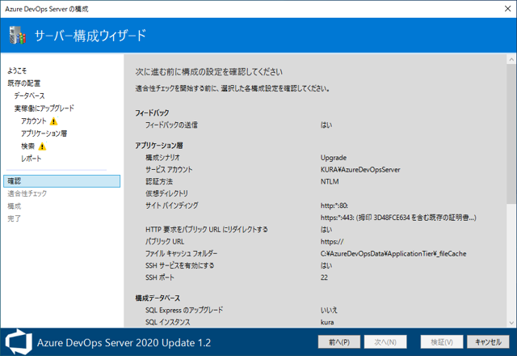The height and width of the screenshot is (356, 517).
Task: Click the HTTP 要求をパブリック URL にリダイレクトする label
Action: [207, 230]
